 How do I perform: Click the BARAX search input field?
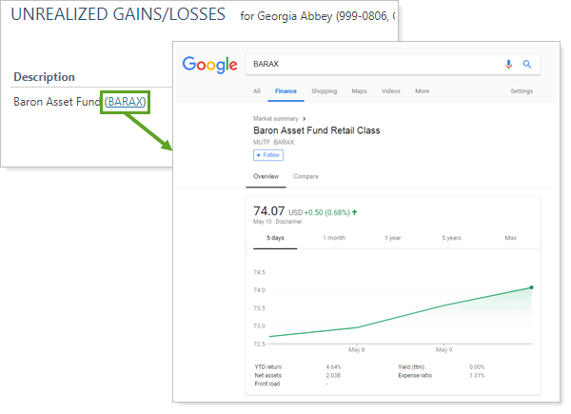click(x=371, y=65)
